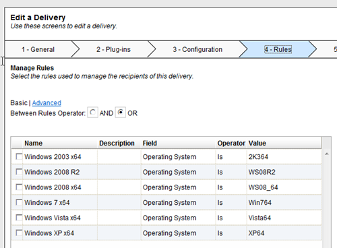Screen dimensions: 337x248
Task: Check the Windows 2003 x64 rule
Action: click(x=19, y=156)
